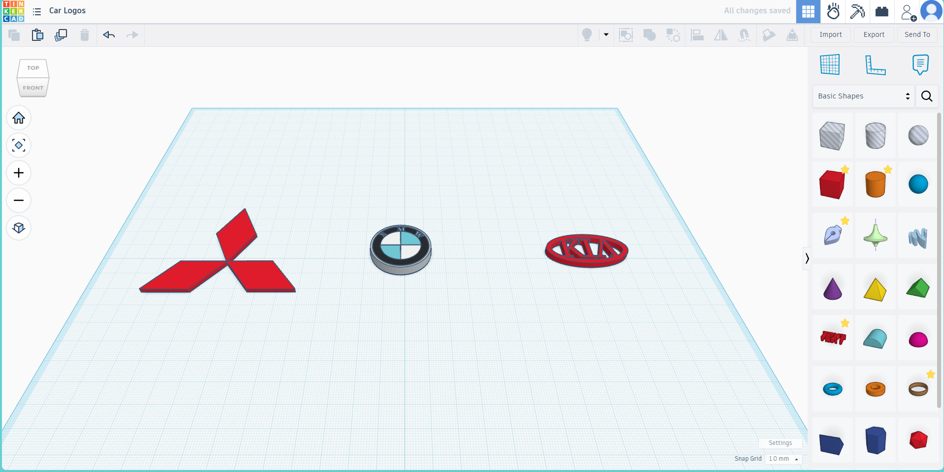
Task: Click the Import button
Action: [x=831, y=34]
